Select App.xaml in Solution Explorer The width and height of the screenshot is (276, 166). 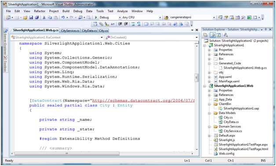point(225,77)
